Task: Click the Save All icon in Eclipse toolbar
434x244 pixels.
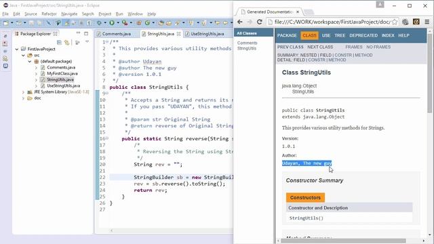Action: pyautogui.click(x=39, y=23)
